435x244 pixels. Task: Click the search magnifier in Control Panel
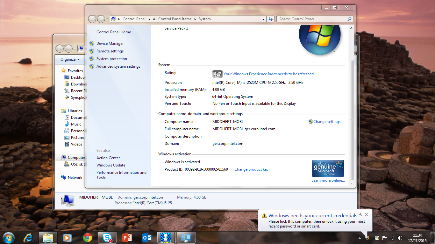[x=350, y=19]
